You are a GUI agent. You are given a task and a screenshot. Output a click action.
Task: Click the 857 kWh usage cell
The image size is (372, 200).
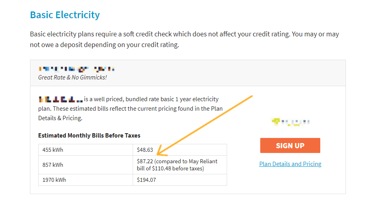click(x=53, y=165)
